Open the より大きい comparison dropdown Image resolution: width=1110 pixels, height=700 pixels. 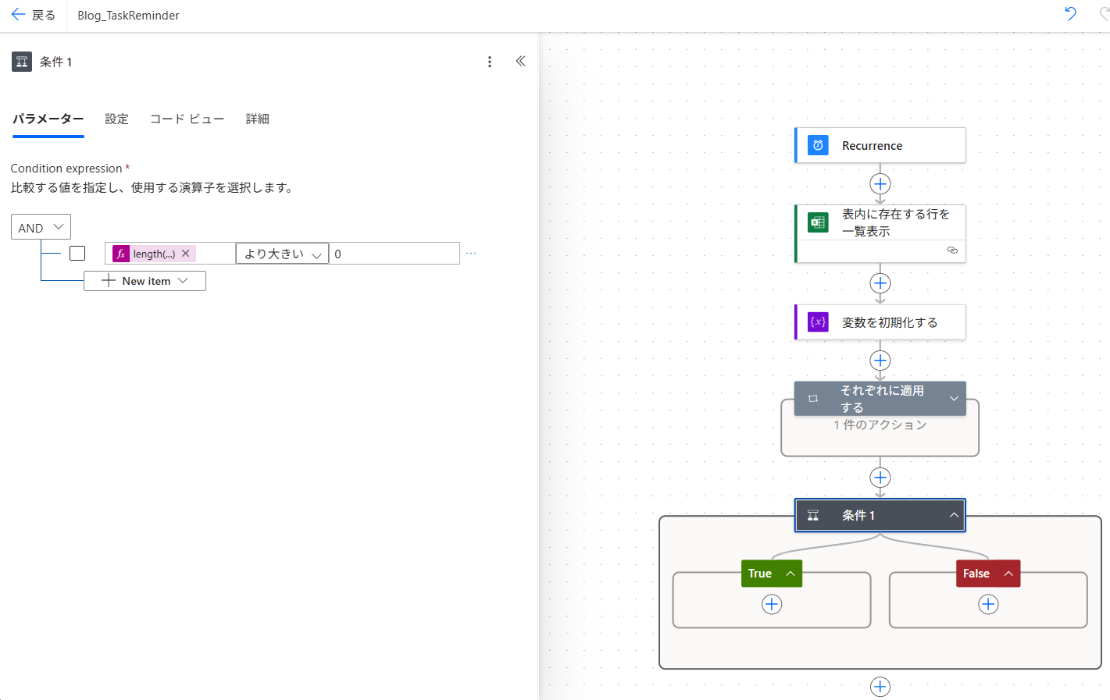[x=282, y=254]
